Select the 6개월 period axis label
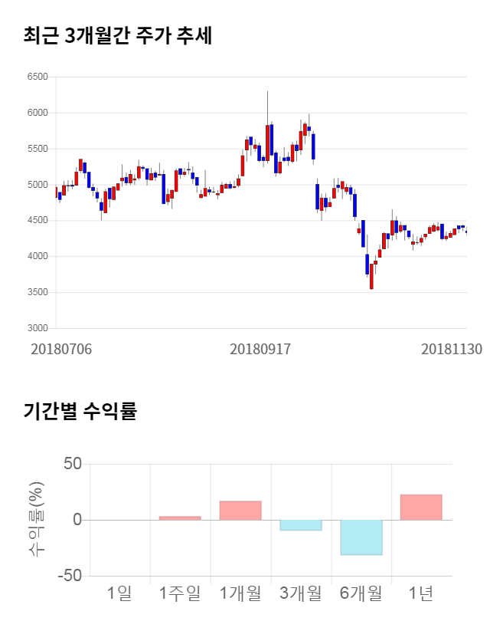The width and height of the screenshot is (490, 621). (x=361, y=592)
